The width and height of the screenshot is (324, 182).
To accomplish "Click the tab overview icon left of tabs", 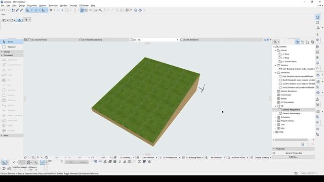I will 26,39.
